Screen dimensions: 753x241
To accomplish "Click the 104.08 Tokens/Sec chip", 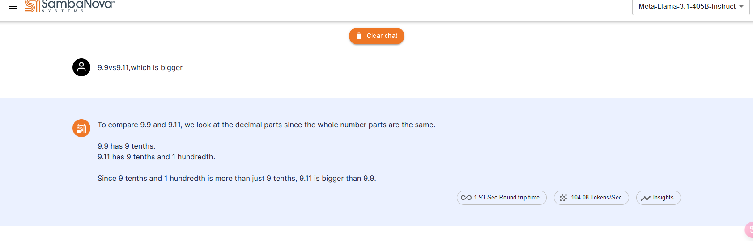I will coord(591,198).
